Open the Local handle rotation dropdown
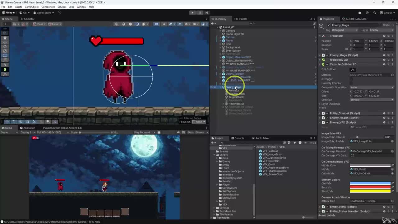Image resolution: width=398 pixels, height=224 pixels. tap(55, 24)
